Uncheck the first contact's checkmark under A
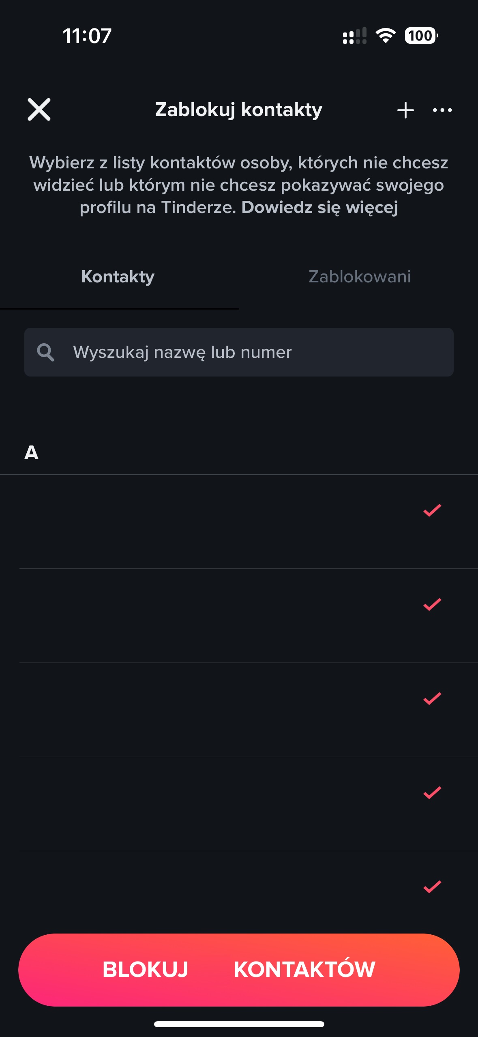478x1037 pixels. pyautogui.click(x=432, y=510)
